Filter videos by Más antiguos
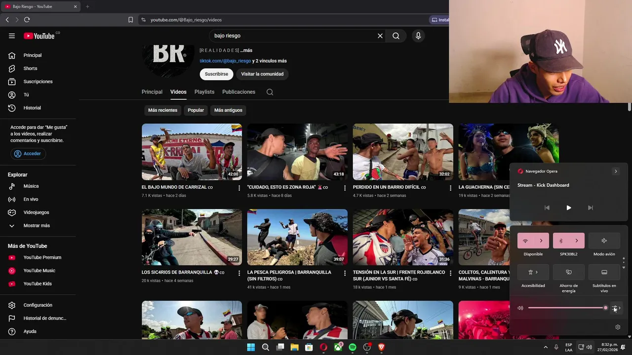The height and width of the screenshot is (355, 632). click(x=228, y=110)
